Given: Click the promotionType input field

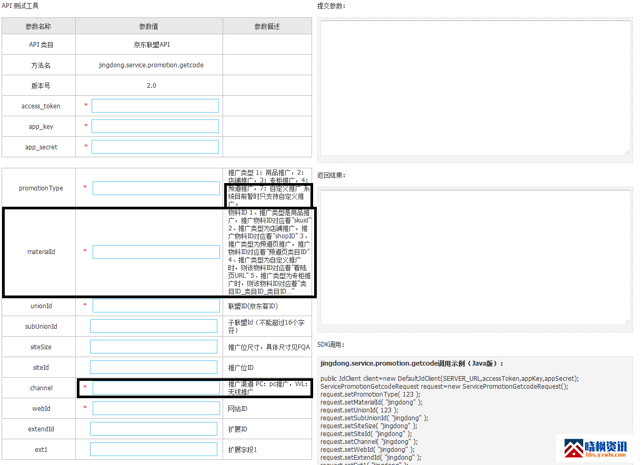Looking at the screenshot, I should (156, 188).
